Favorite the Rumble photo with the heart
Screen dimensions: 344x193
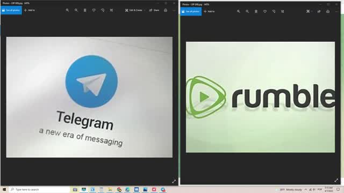(x=265, y=11)
